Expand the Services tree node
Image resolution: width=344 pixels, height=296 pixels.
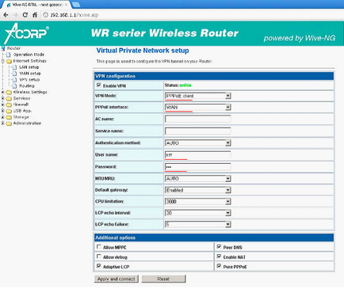tap(2, 98)
